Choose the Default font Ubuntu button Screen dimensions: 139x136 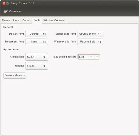pos(37,34)
